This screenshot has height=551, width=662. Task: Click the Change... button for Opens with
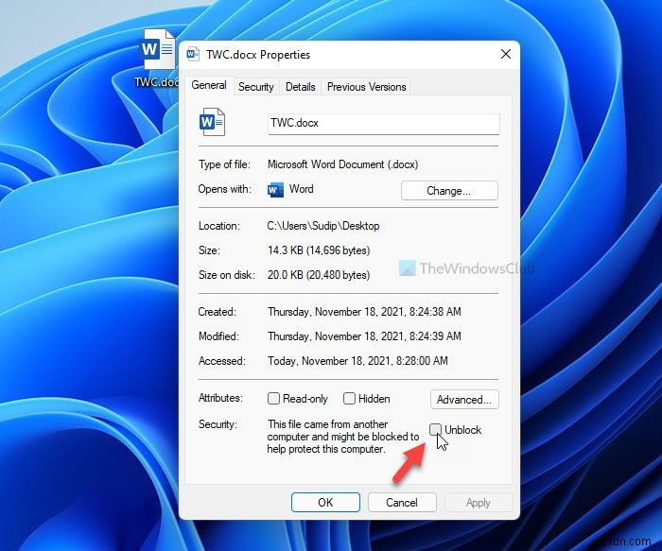pyautogui.click(x=449, y=191)
